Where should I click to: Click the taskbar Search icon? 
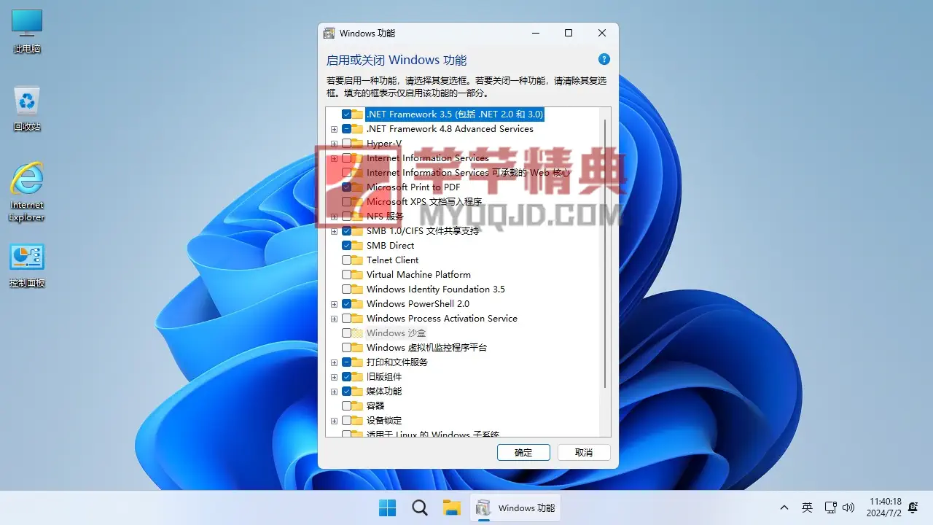click(420, 508)
